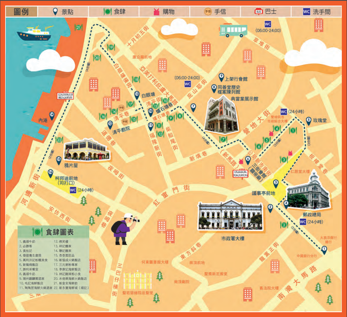Image resolution: width=347 pixels, height=317 pixels.
Task: Click the WC icon below 柯邦迪前地
Action: pos(73,190)
